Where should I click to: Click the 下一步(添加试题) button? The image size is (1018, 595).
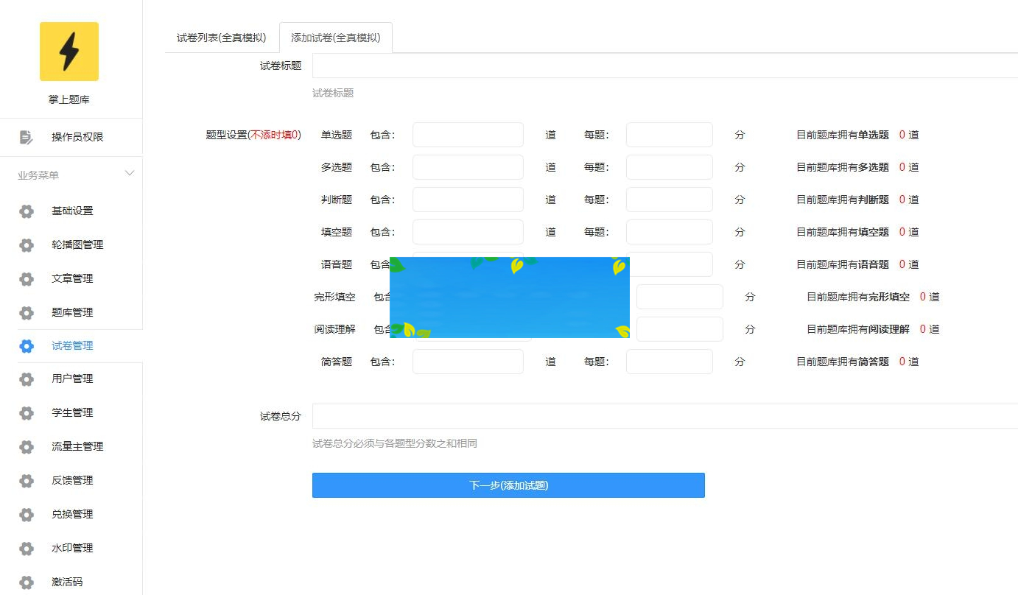508,485
